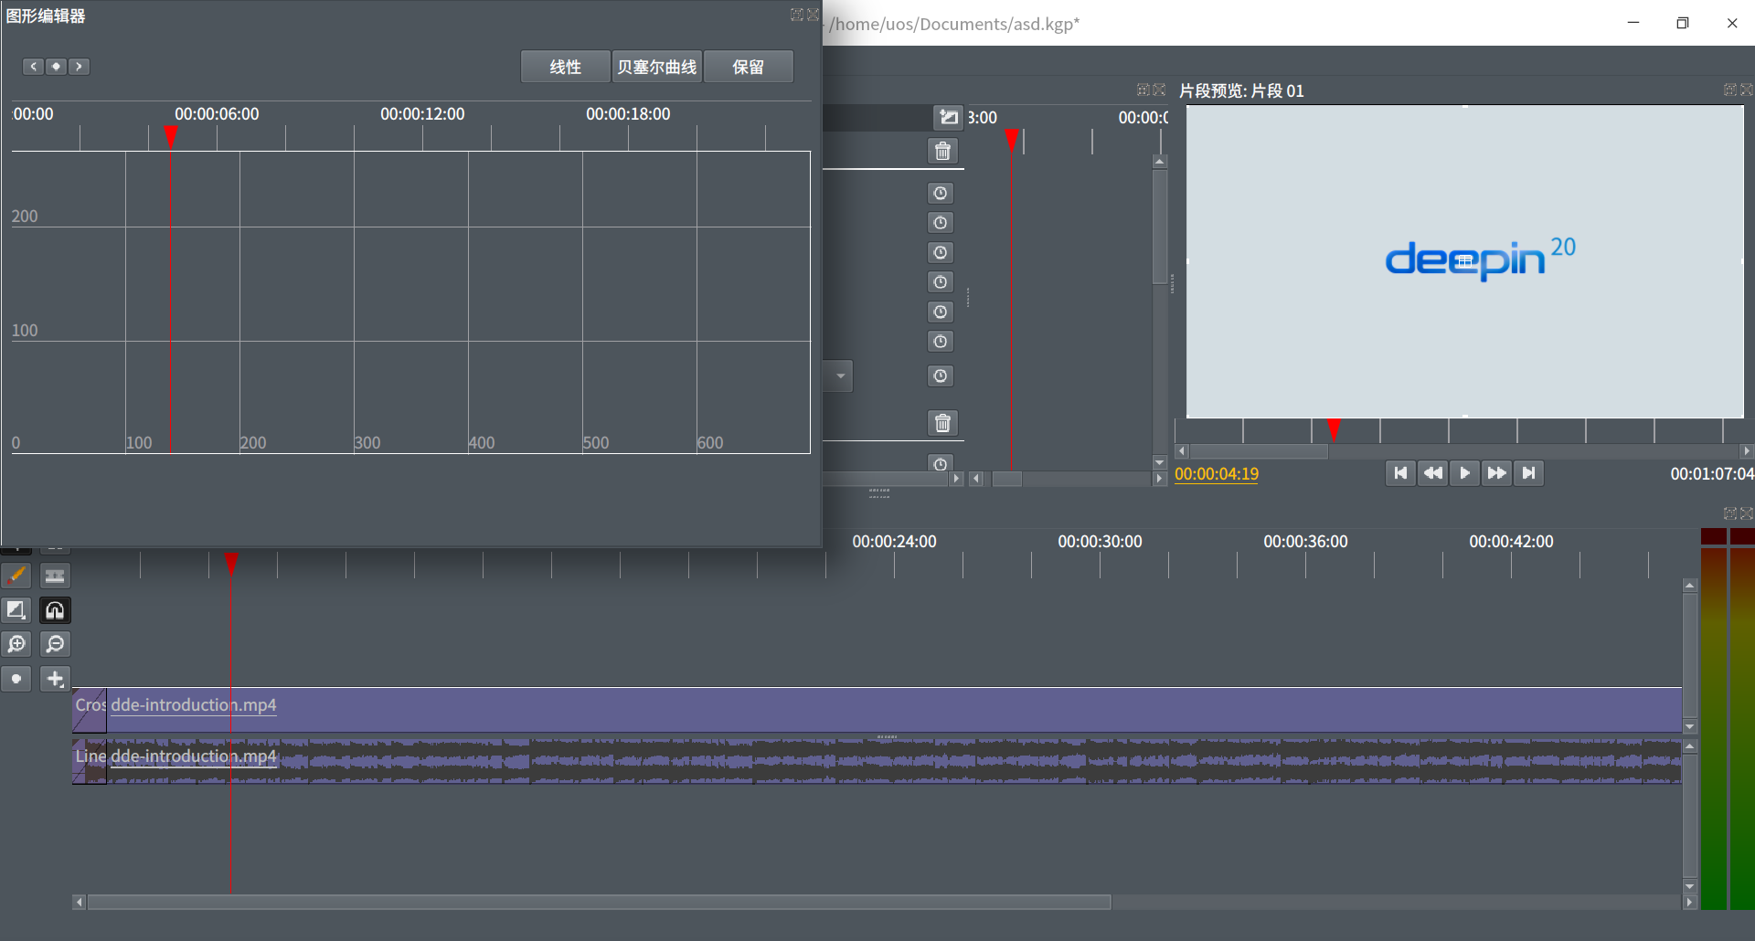Select 线性 interpolation mode
Viewport: 1755px width, 941px height.
565,67
